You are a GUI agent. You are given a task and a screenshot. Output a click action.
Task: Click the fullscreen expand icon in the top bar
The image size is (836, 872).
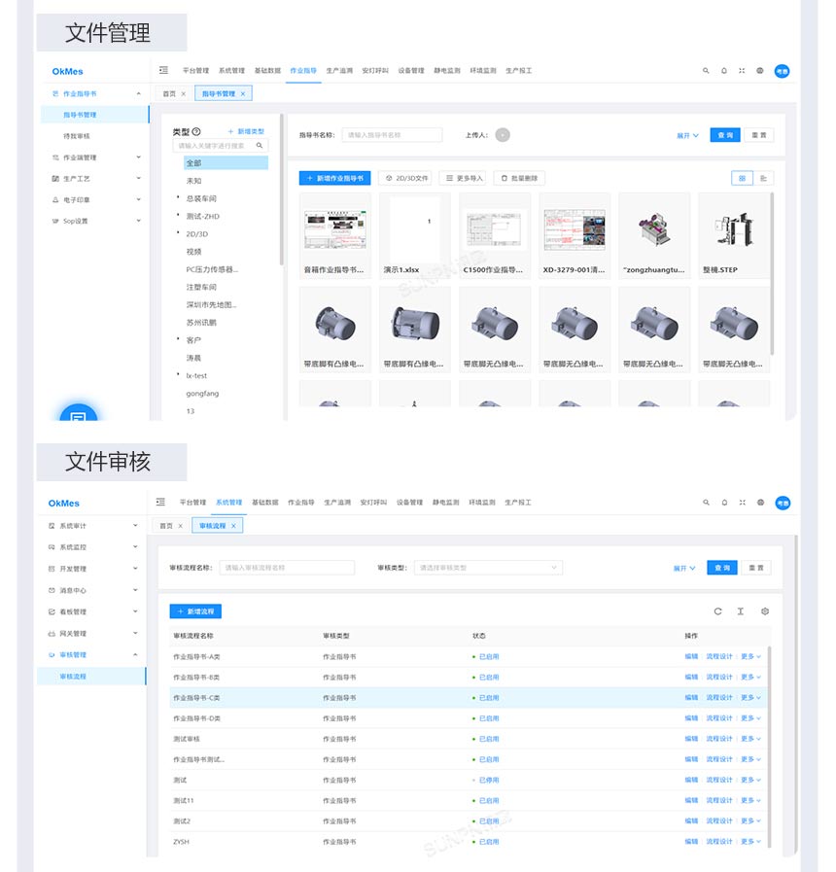(742, 70)
